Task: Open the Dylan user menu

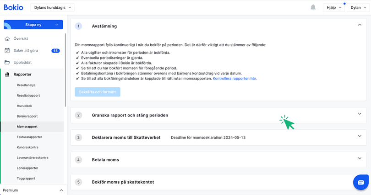Action: point(359,7)
